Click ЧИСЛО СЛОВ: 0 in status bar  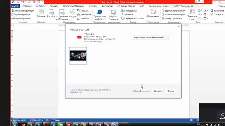point(36,120)
